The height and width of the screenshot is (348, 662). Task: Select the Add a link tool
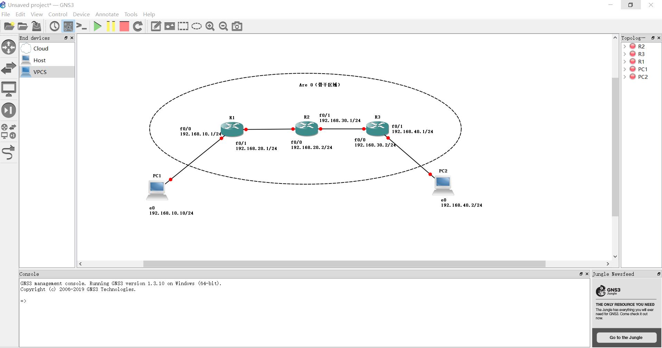coord(9,153)
